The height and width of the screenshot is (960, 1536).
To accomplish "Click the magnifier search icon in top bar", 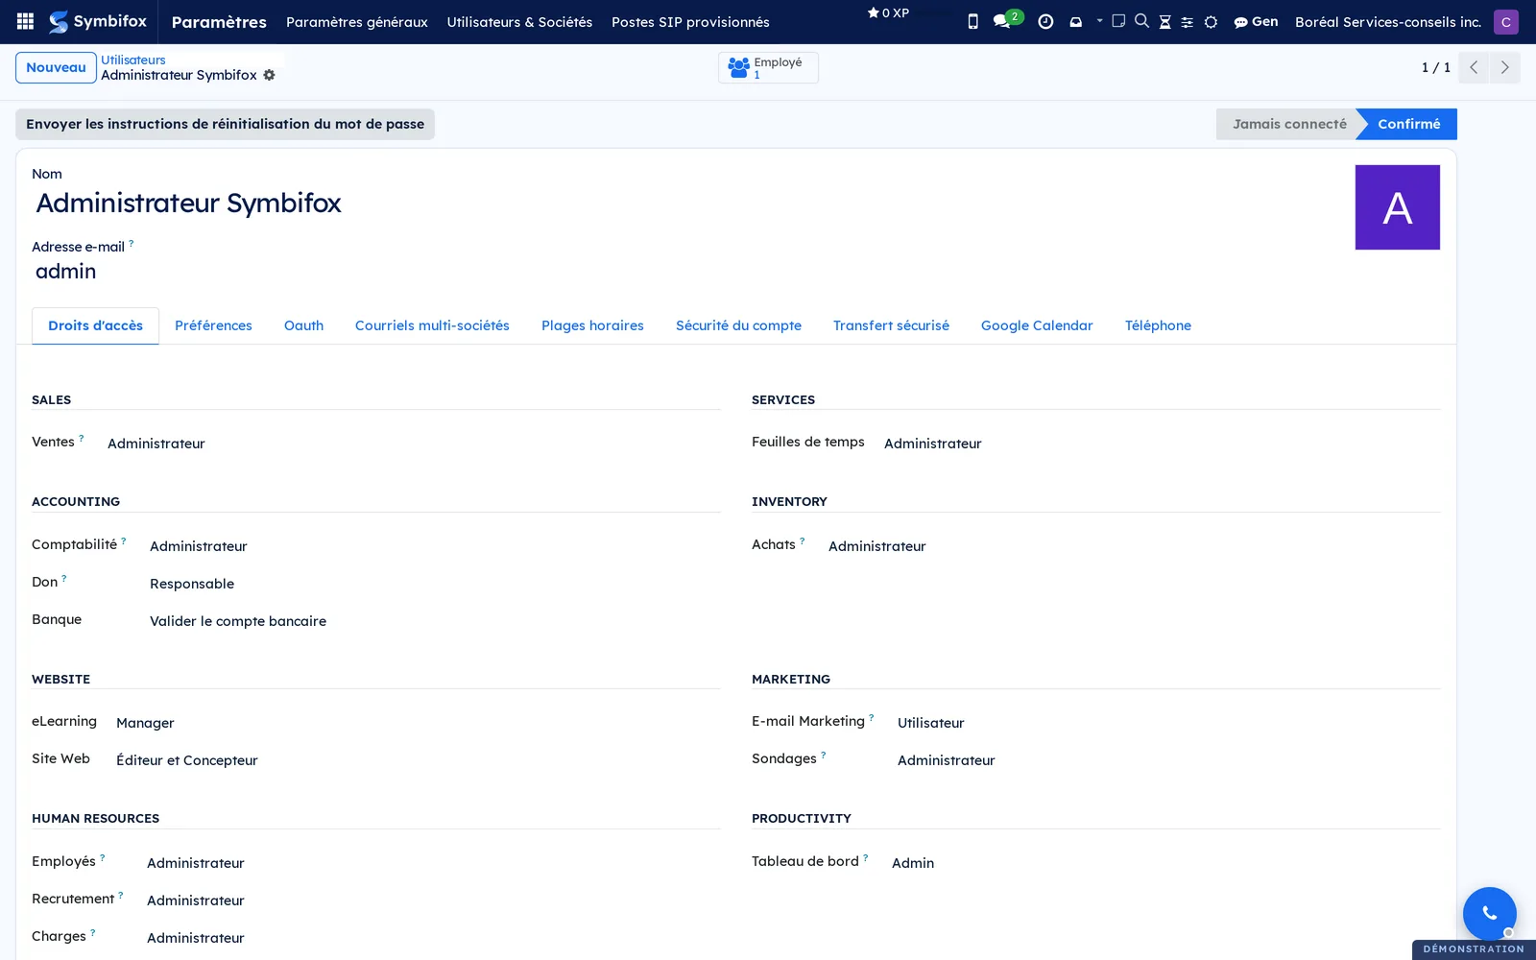I will (1141, 21).
